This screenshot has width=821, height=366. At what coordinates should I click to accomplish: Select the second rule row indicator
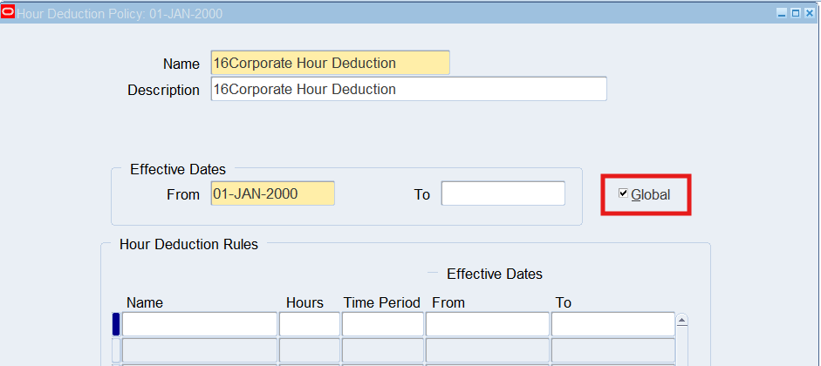[x=116, y=350]
